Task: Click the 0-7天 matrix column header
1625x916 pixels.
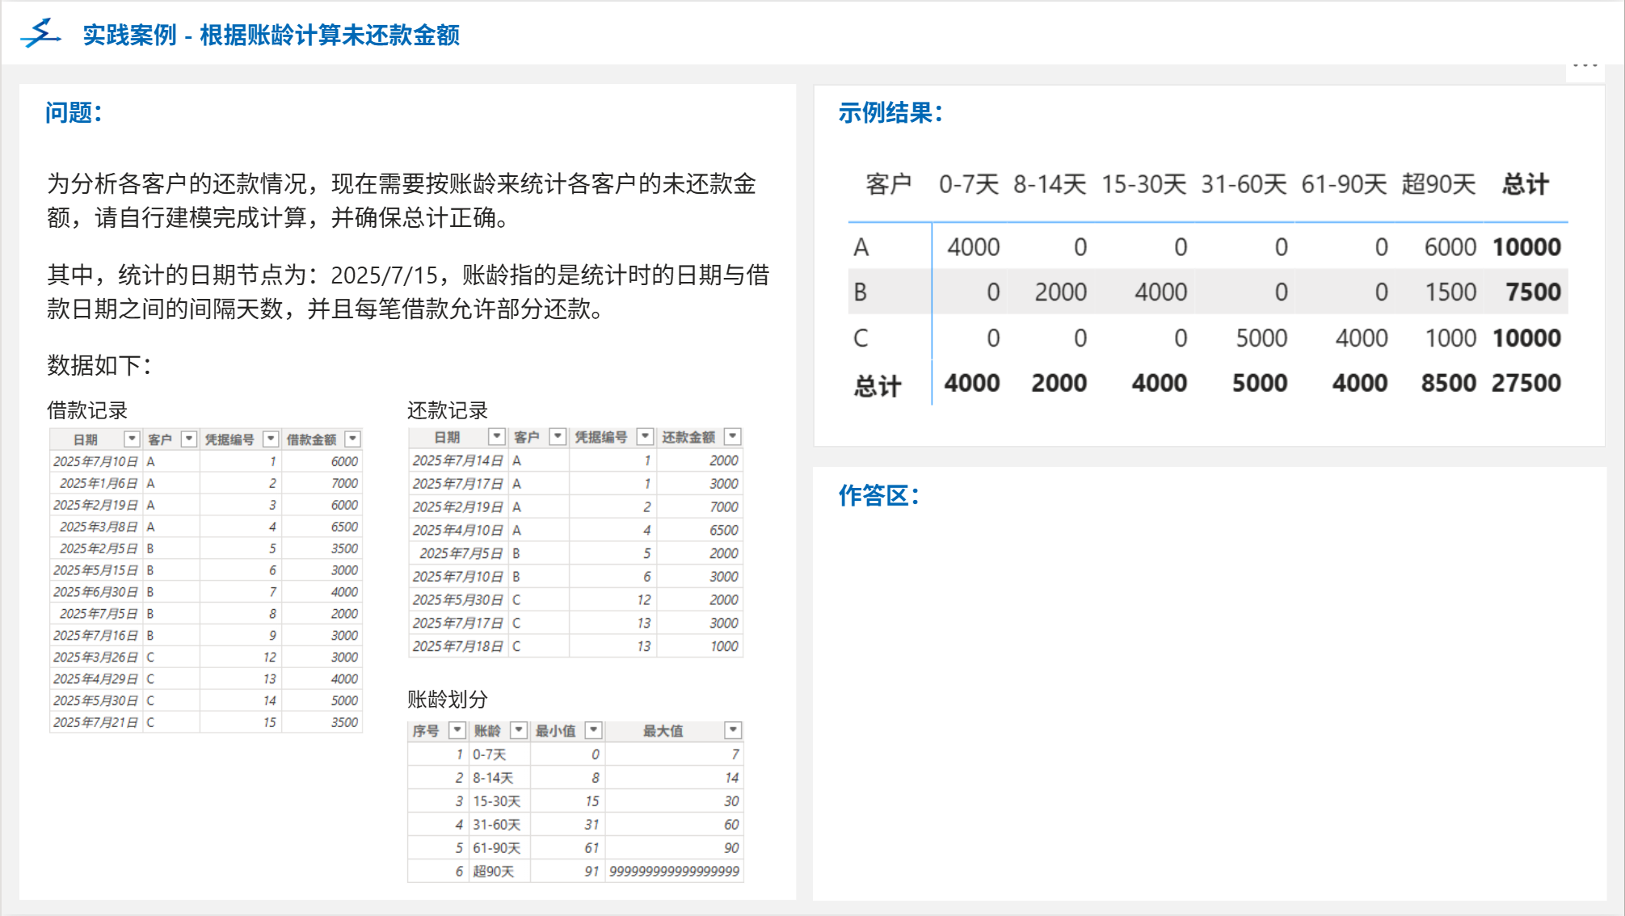Action: [968, 184]
